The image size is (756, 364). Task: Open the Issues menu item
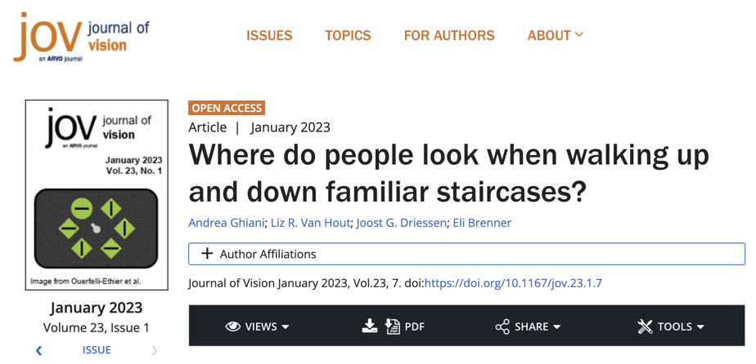point(269,35)
